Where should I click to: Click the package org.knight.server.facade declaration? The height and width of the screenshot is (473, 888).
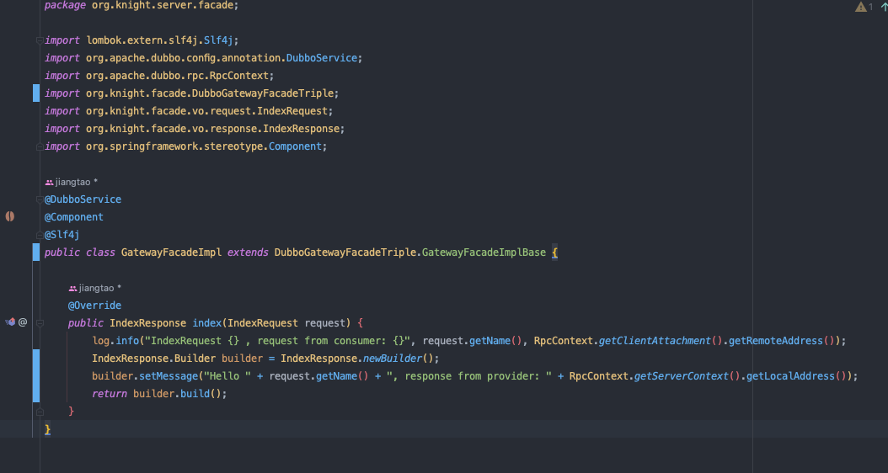click(x=142, y=5)
